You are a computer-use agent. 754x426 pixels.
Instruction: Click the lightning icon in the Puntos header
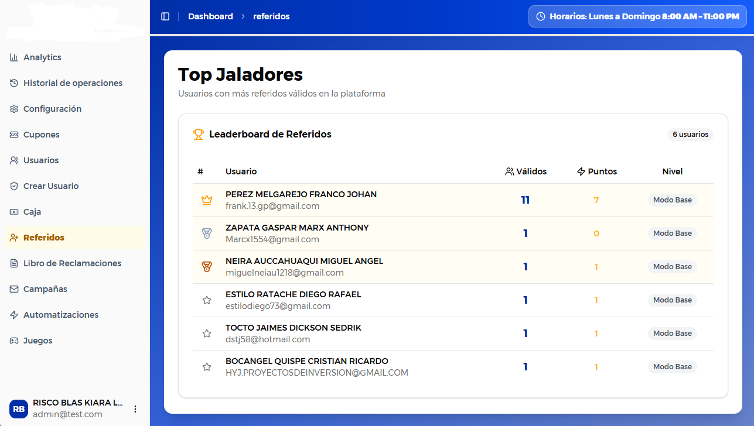point(581,171)
